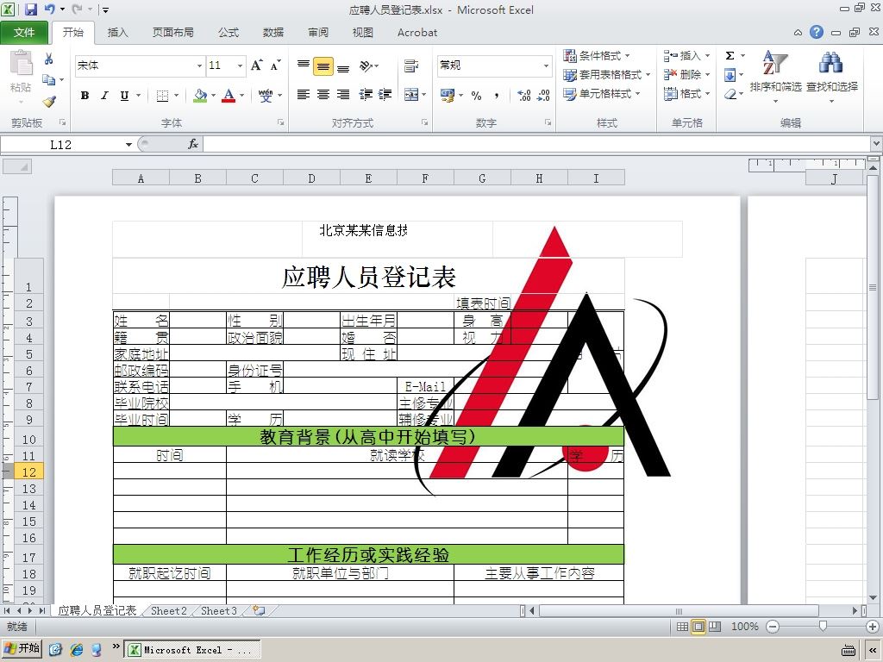883x662 pixels.
Task: Click the insert function fx icon
Action: click(x=192, y=144)
